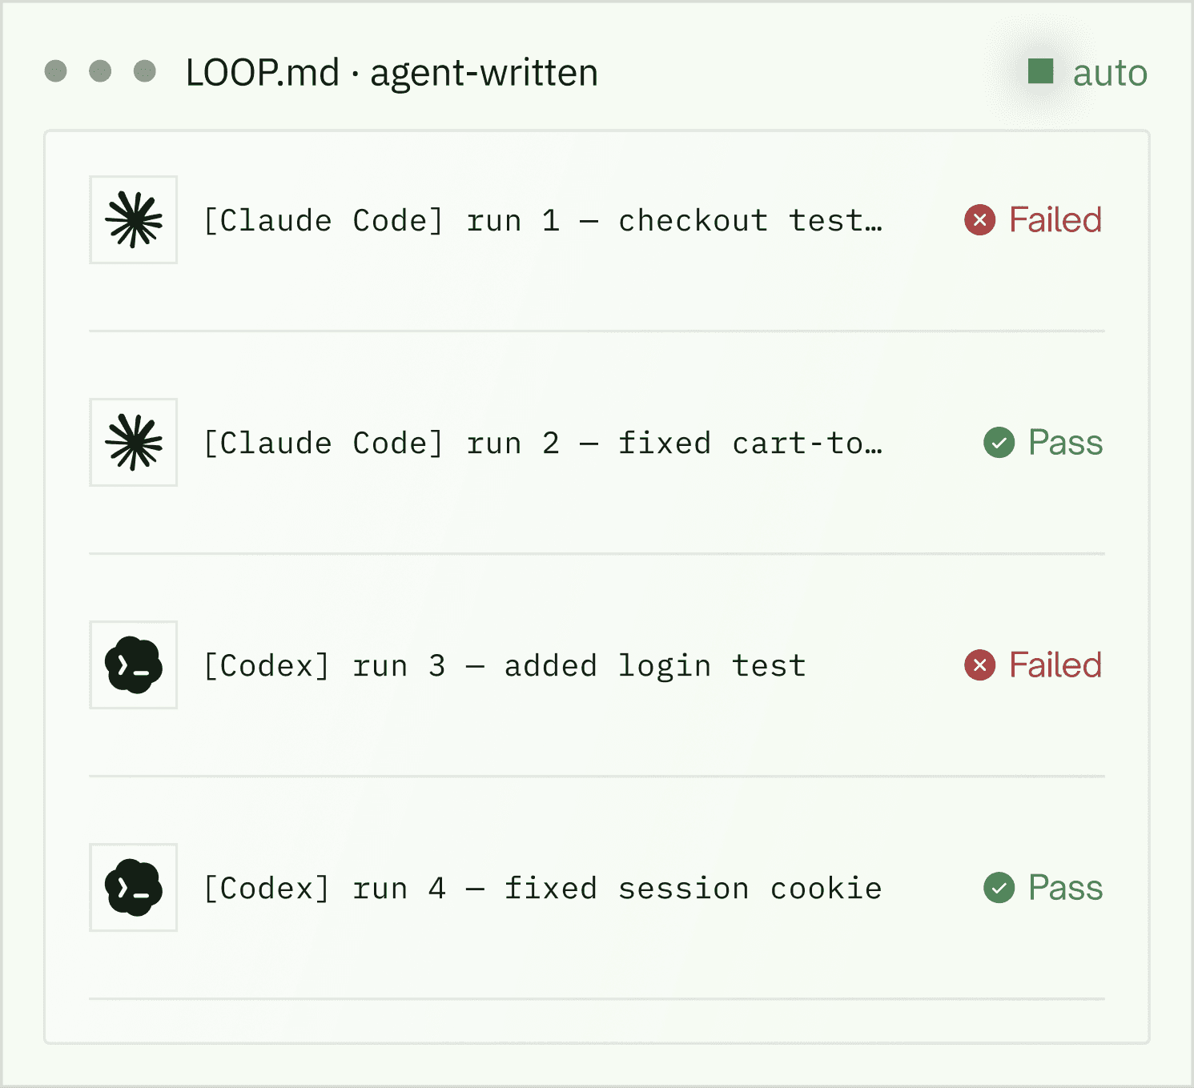Click the red failed X icon on run 1
1194x1088 pixels.
[979, 220]
